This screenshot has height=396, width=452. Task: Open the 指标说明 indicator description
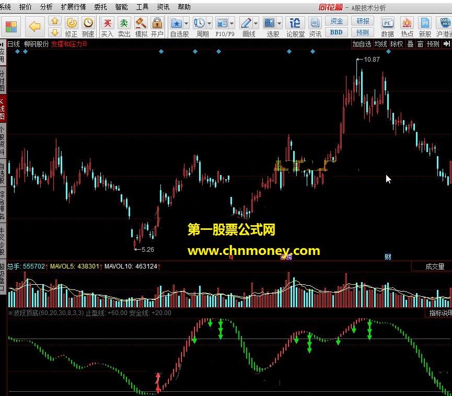440,313
